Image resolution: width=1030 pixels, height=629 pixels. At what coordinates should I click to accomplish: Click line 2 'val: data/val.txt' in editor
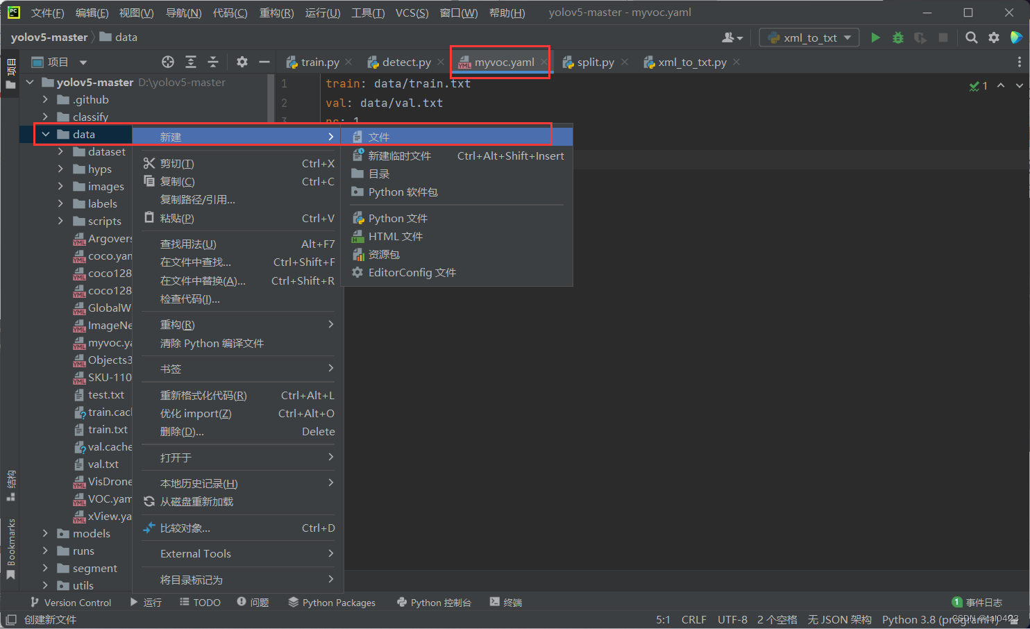coord(384,103)
